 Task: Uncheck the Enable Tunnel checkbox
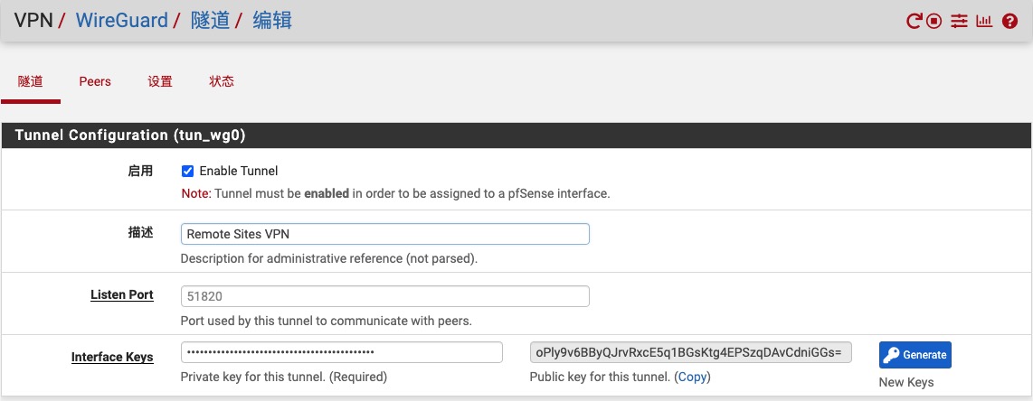pyautogui.click(x=188, y=171)
